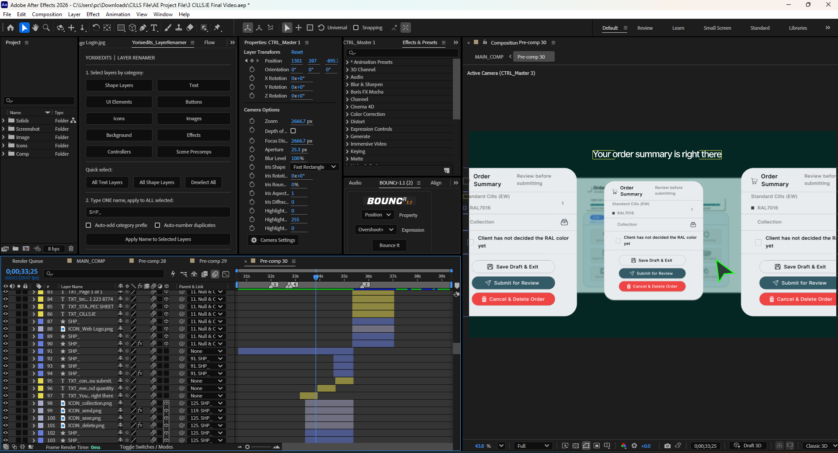The height and width of the screenshot is (453, 838).
Task: Select the Home icon in toolbar
Action: coord(10,28)
